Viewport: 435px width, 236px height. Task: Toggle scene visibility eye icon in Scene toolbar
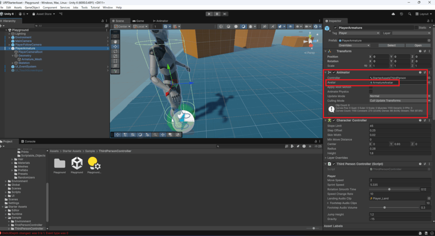pos(291,27)
